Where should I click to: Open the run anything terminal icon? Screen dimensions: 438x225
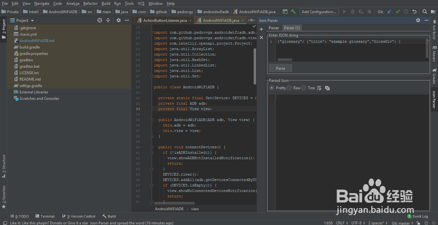[285, 12]
